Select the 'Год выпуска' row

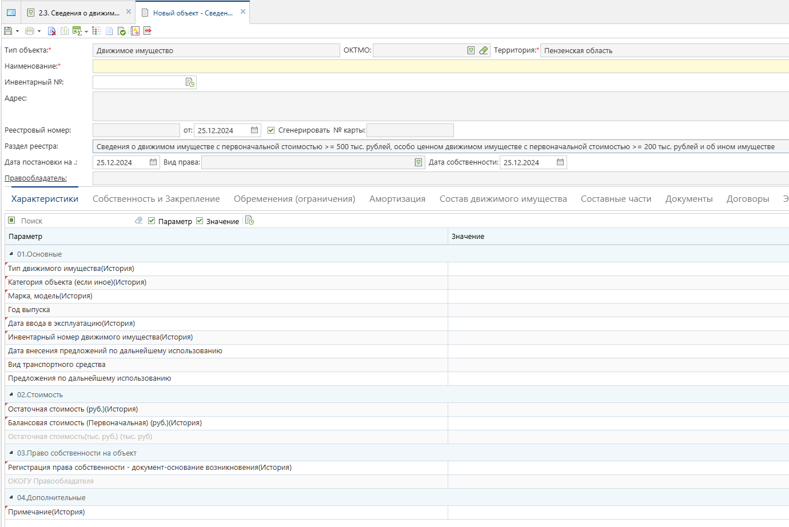397,310
